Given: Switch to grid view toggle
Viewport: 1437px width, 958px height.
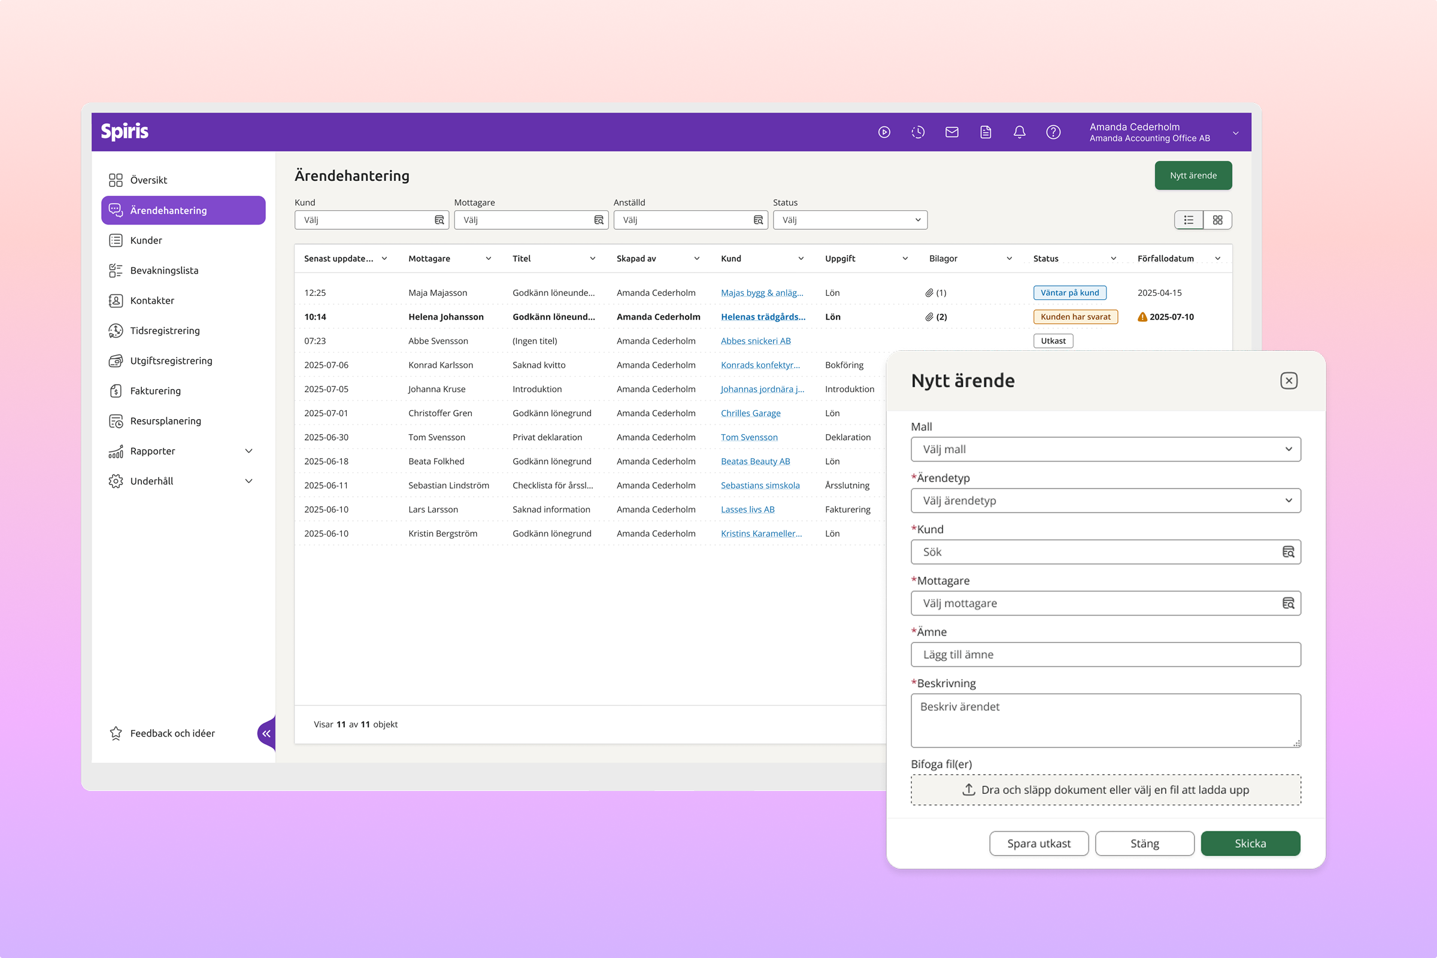Looking at the screenshot, I should click(x=1217, y=220).
